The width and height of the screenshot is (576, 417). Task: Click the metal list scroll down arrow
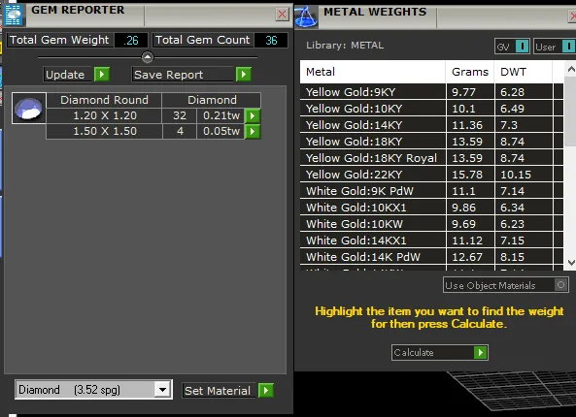(571, 263)
